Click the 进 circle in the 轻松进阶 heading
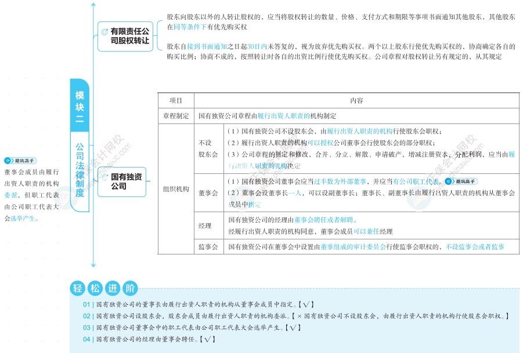 (113, 288)
